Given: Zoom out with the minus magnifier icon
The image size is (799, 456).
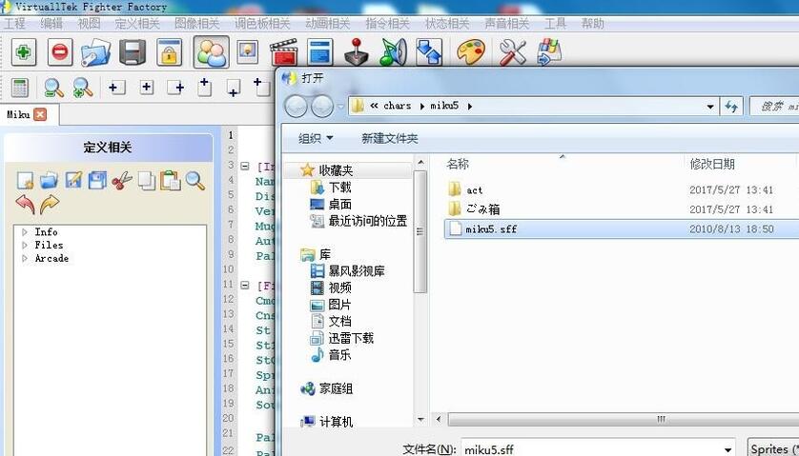Looking at the screenshot, I should click(53, 88).
